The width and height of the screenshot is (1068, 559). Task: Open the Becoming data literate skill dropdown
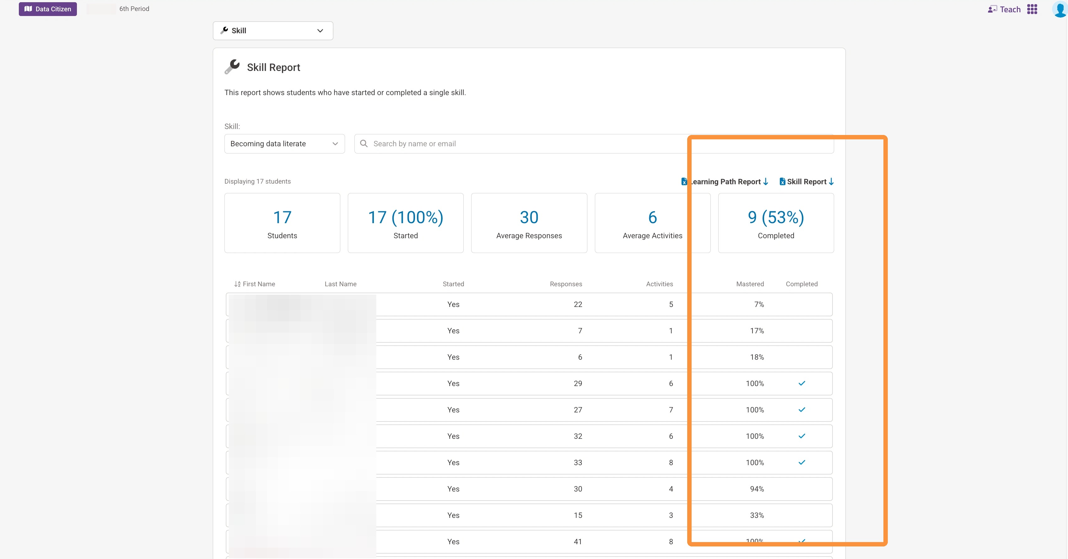284,143
